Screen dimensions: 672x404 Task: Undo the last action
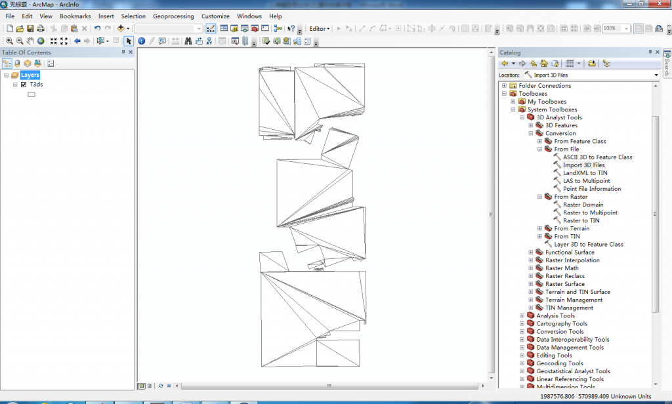pyautogui.click(x=98, y=29)
